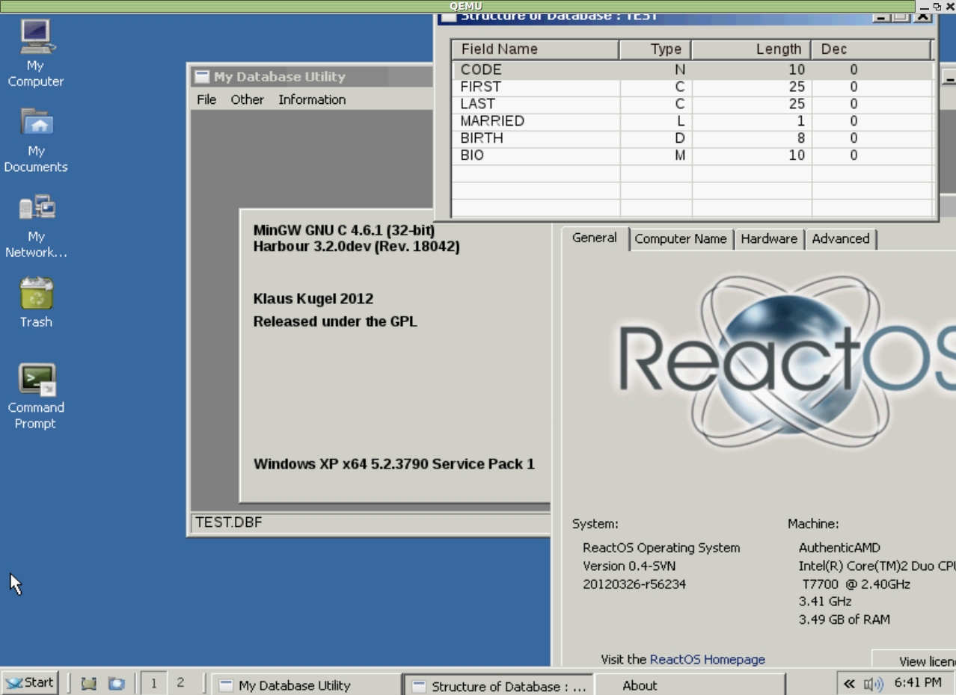Click the TEST.DBF status bar text

[x=229, y=522]
